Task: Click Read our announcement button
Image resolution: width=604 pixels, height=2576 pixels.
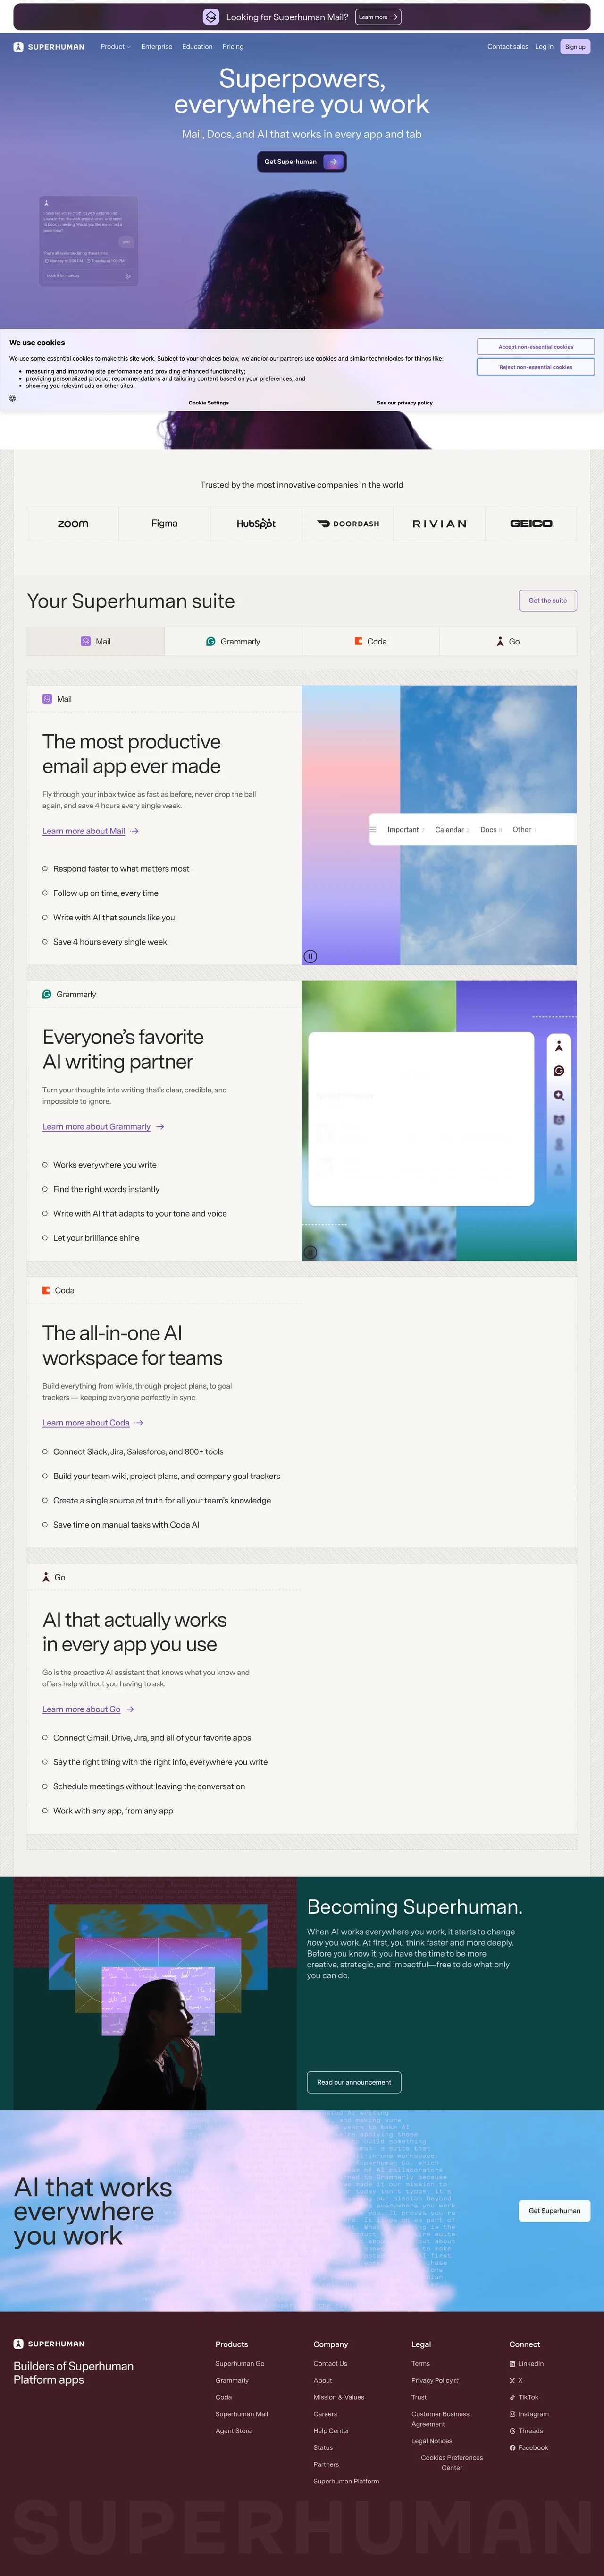Action: tap(353, 2082)
